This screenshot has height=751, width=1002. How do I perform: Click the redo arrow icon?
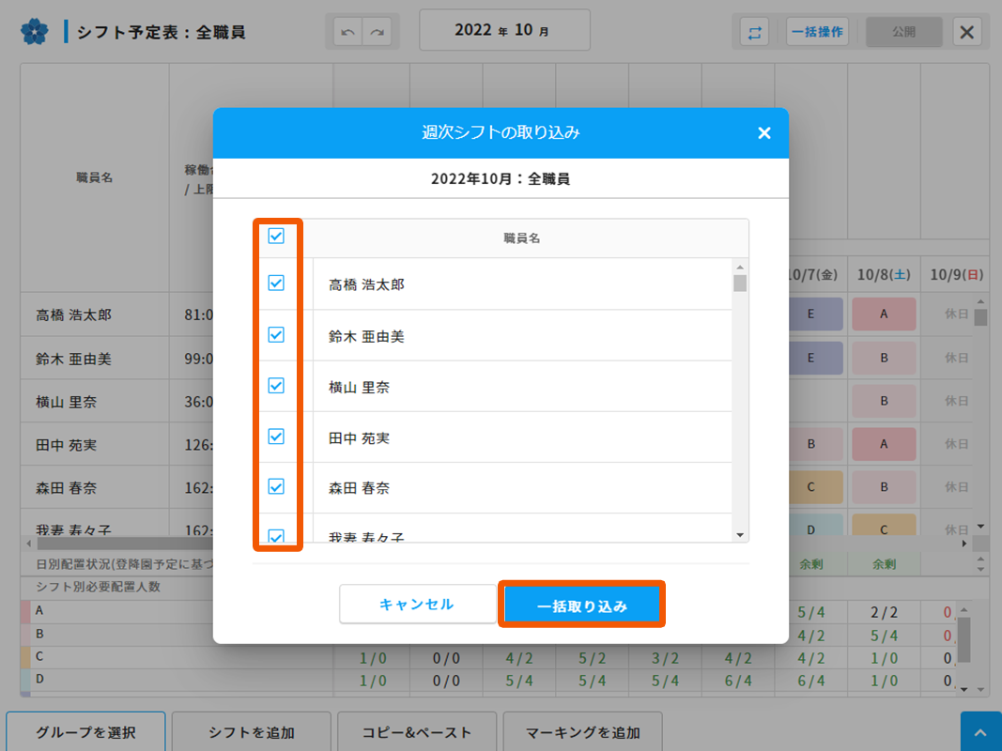[378, 32]
